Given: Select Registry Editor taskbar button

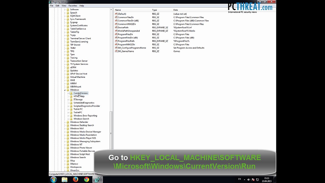Looking at the screenshot, I should 97,180.
